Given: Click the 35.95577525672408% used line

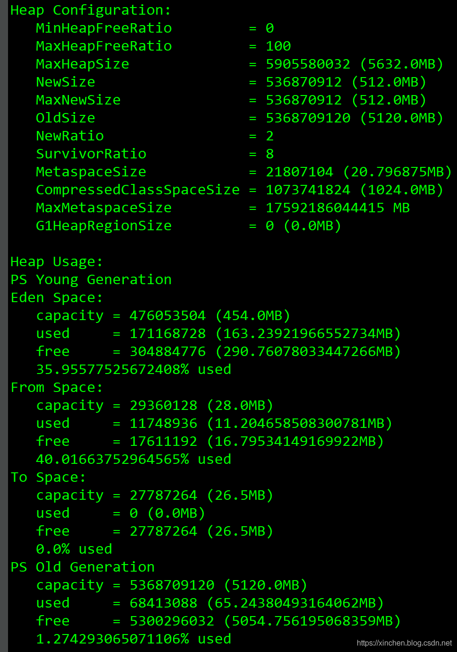Looking at the screenshot, I should point(133,369).
